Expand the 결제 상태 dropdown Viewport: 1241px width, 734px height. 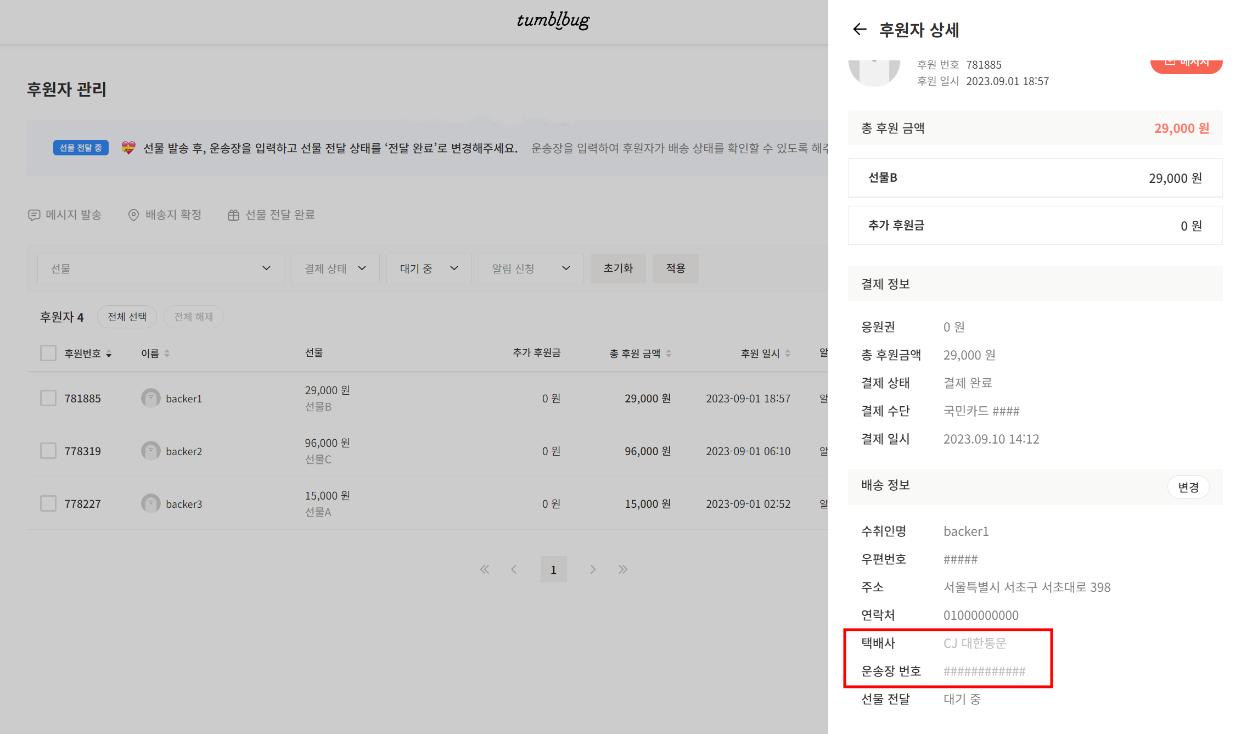point(335,268)
